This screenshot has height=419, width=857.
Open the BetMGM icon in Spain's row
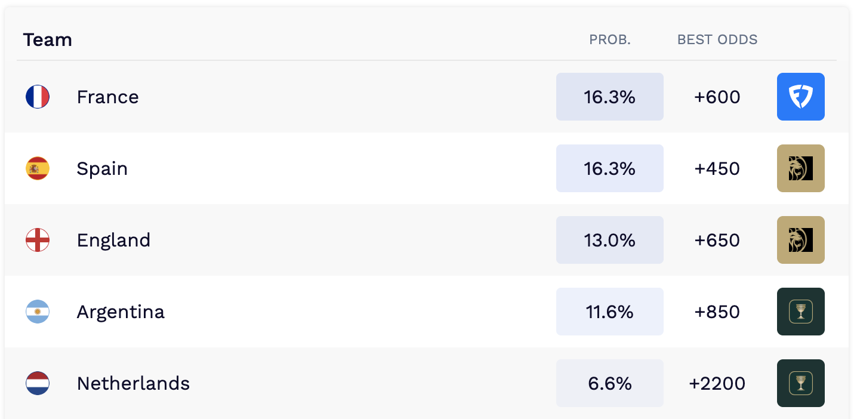800,168
